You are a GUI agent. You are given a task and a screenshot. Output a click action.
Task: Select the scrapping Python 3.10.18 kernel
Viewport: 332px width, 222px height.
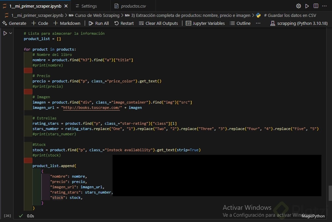pos(299,23)
